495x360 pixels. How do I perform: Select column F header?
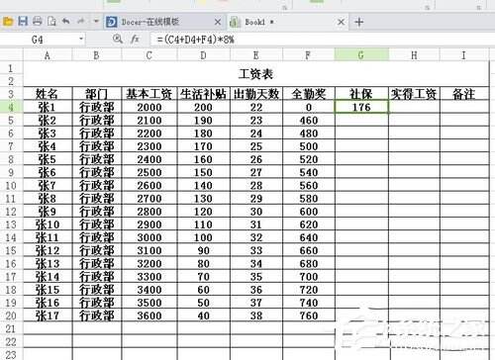308,55
